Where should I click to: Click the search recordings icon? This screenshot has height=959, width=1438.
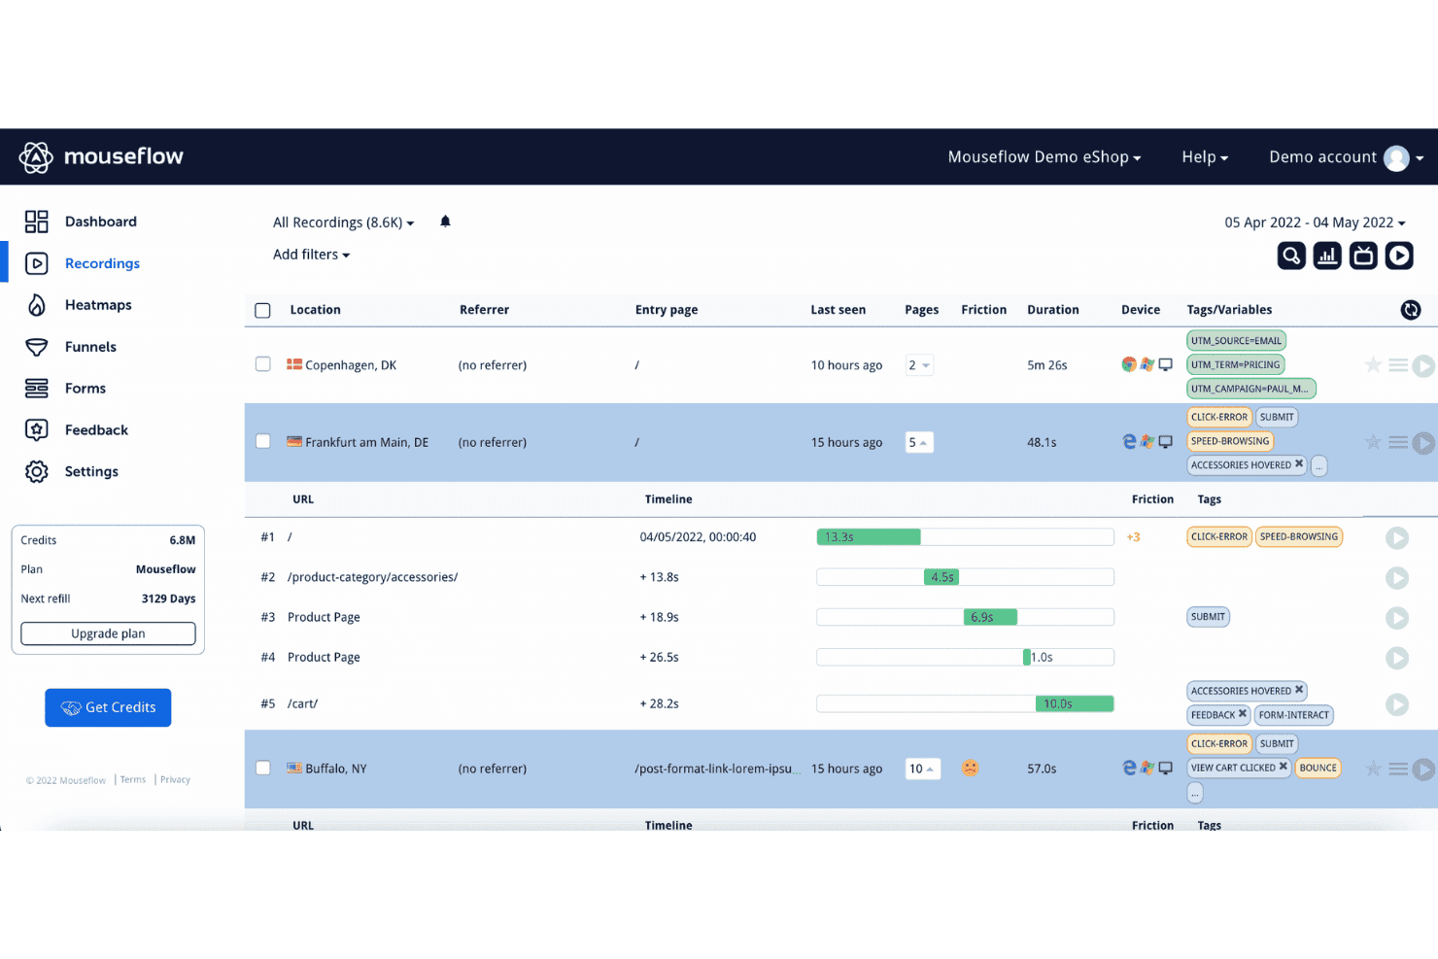click(1291, 256)
